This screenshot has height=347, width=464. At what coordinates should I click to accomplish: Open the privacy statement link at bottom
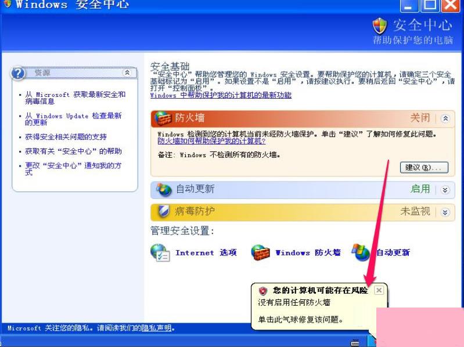[x=157, y=328]
